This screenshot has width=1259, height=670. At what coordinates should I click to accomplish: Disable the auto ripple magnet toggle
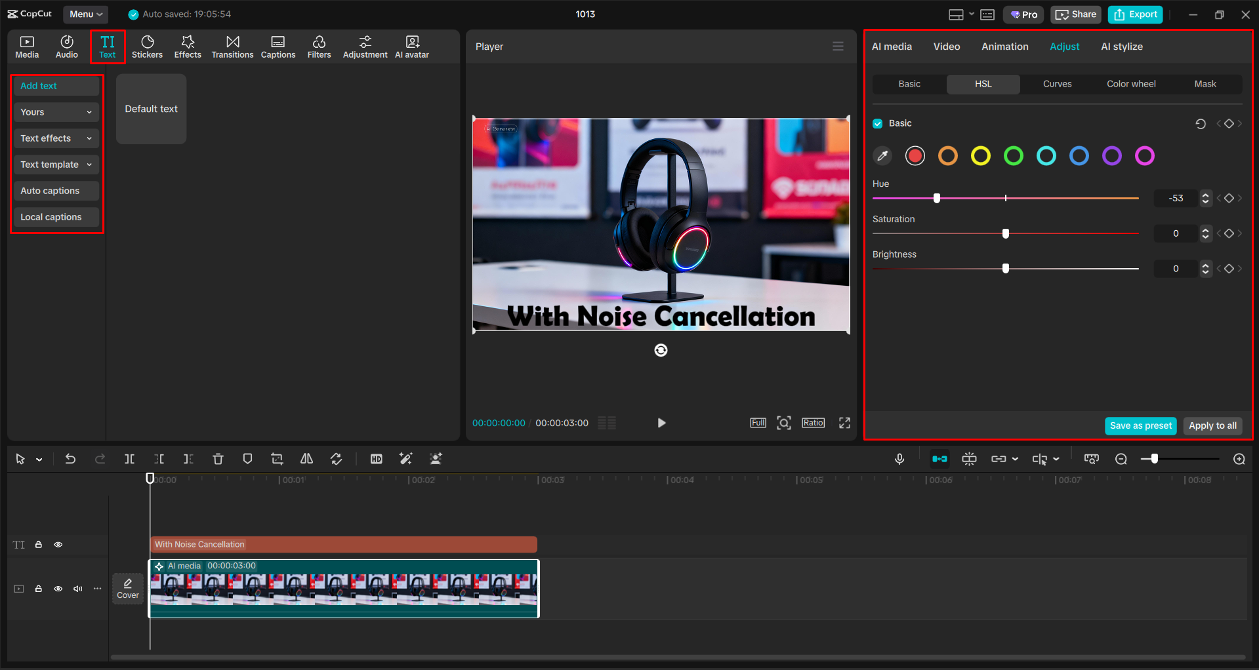[x=939, y=459]
